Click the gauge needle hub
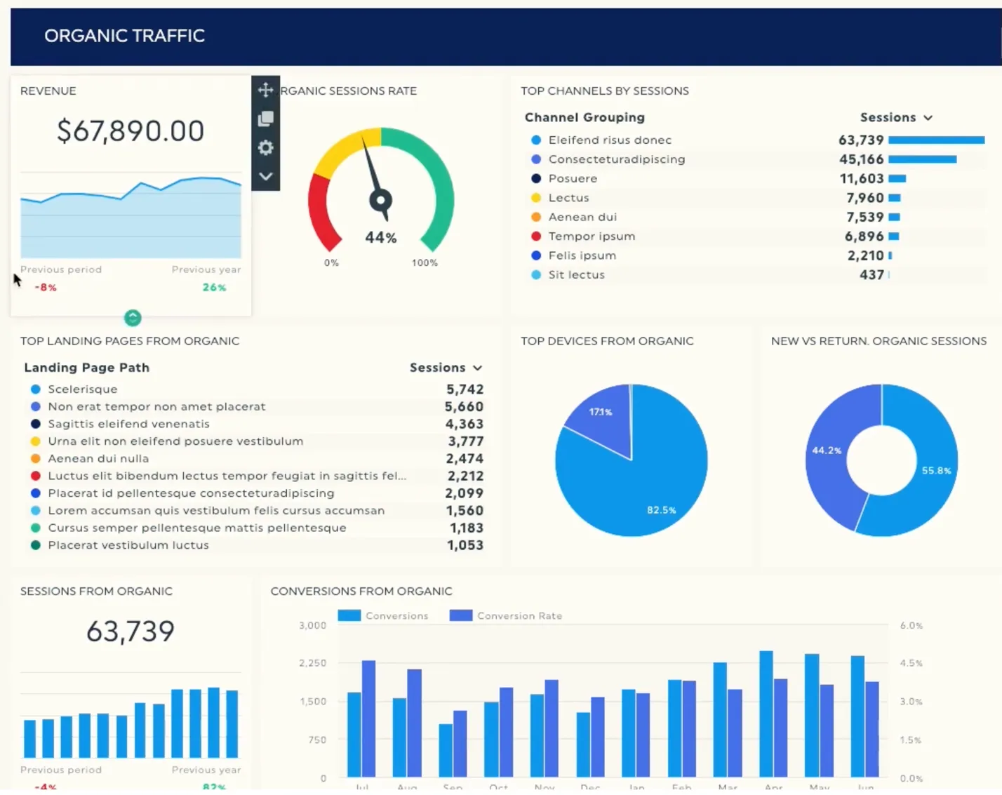Image resolution: width=1002 pixels, height=795 pixels. (x=381, y=201)
